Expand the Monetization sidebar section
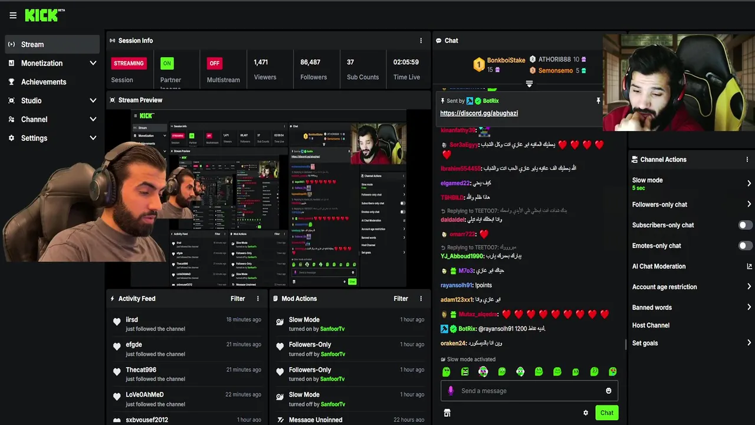Screen dimensions: 755x425 [93, 63]
